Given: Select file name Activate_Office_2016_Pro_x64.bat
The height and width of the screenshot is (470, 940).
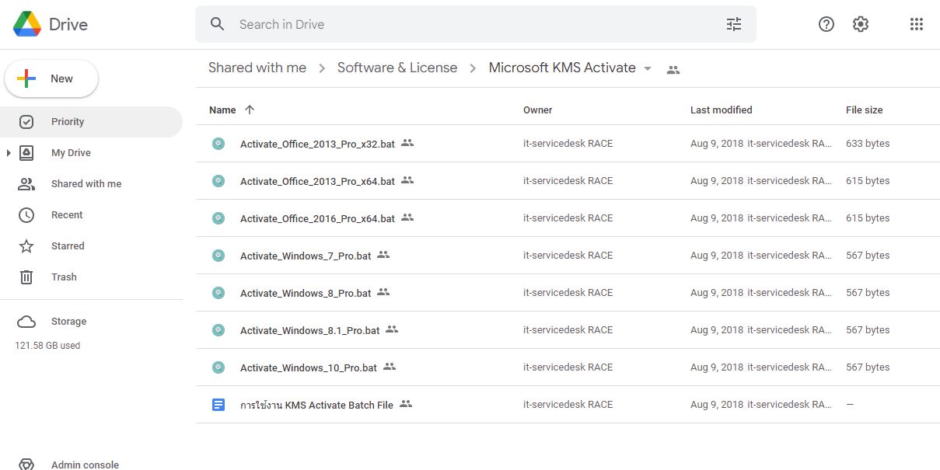Looking at the screenshot, I should click(x=317, y=218).
